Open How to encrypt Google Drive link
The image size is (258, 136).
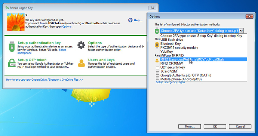tap(44, 80)
